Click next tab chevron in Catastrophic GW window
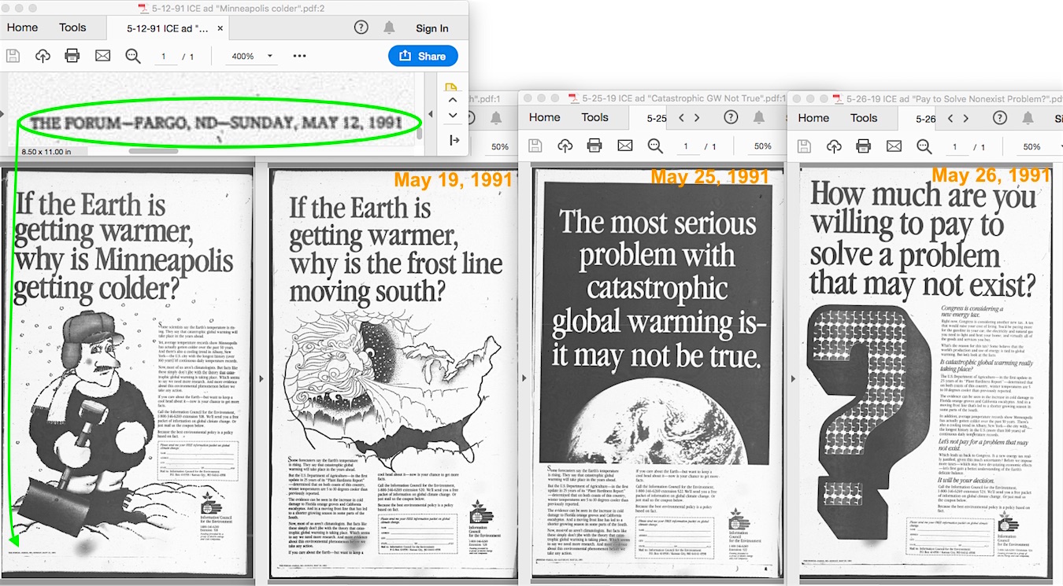Viewport: 1063px width, 586px height. tap(698, 117)
